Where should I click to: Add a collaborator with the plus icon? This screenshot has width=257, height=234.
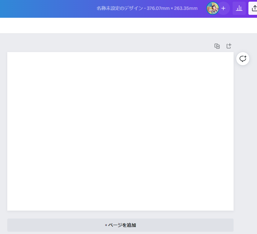coord(223,8)
